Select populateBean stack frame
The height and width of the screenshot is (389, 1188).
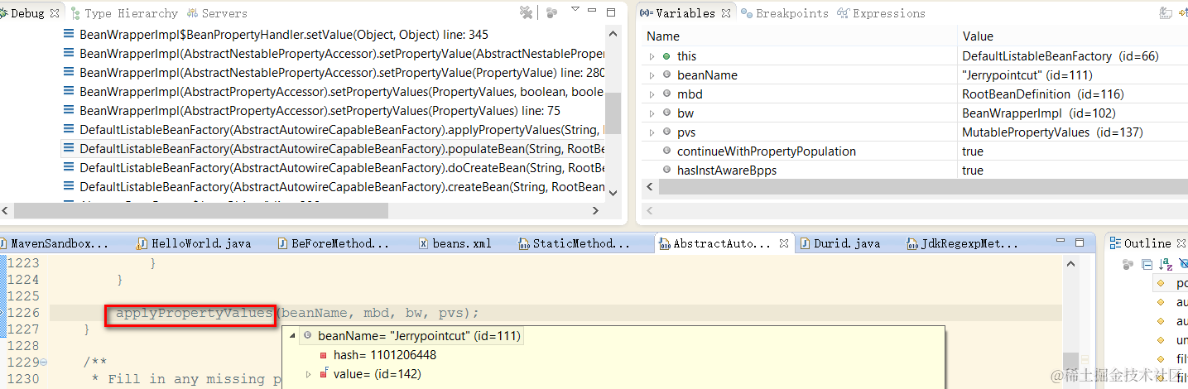click(342, 149)
